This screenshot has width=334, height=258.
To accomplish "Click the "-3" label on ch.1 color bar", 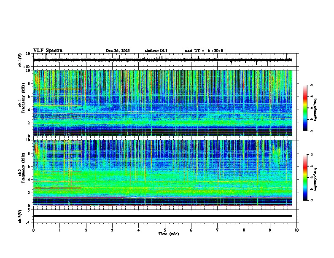I will [311, 85].
